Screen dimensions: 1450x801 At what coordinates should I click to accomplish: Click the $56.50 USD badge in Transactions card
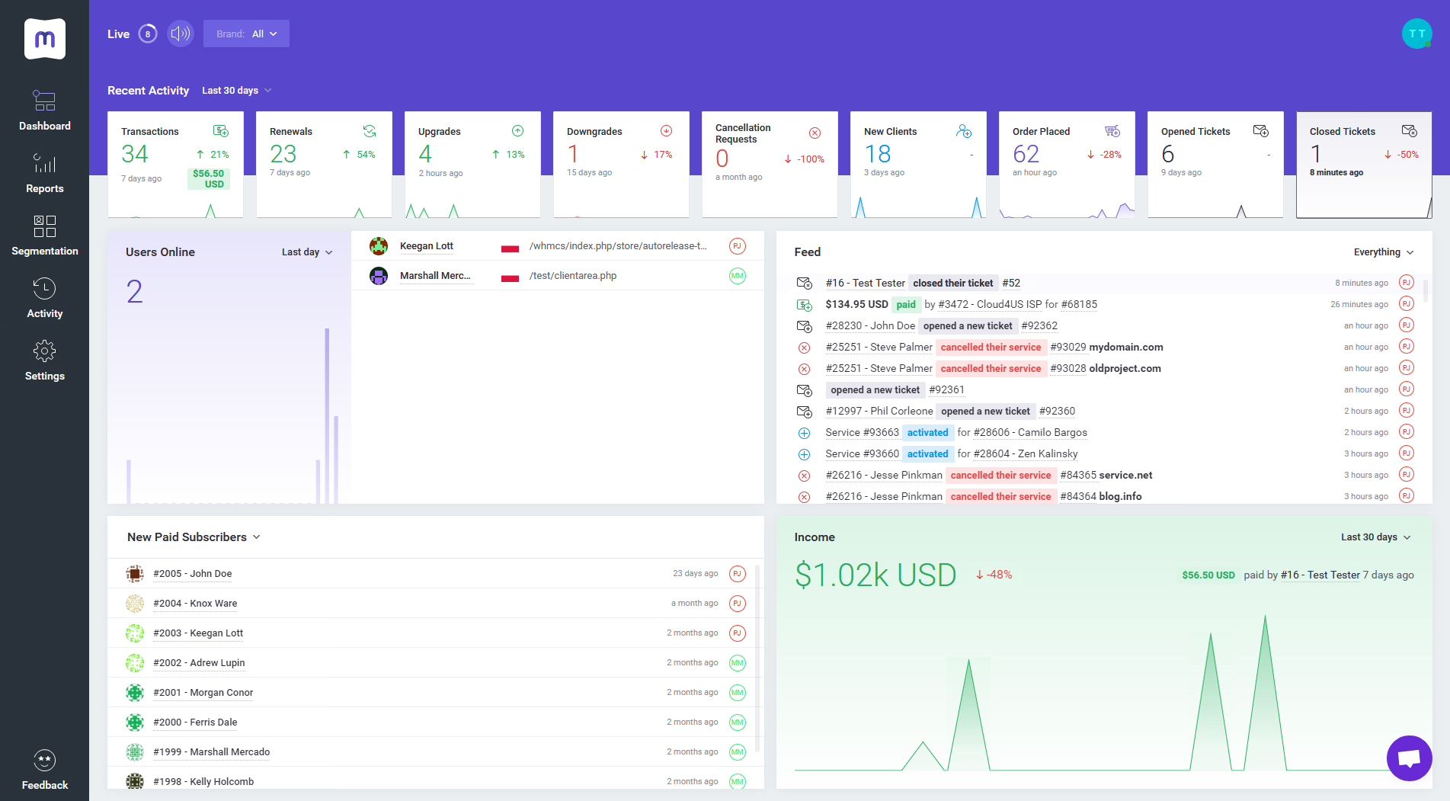[208, 179]
